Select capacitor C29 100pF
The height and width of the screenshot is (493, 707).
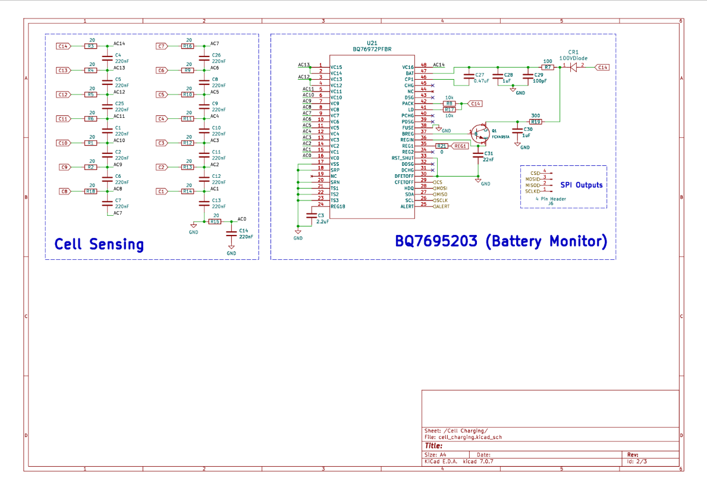coord(527,77)
